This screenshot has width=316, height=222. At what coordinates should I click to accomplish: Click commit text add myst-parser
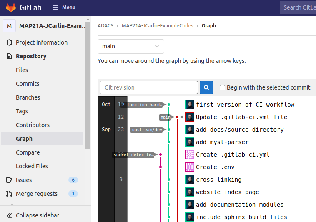click(222, 142)
